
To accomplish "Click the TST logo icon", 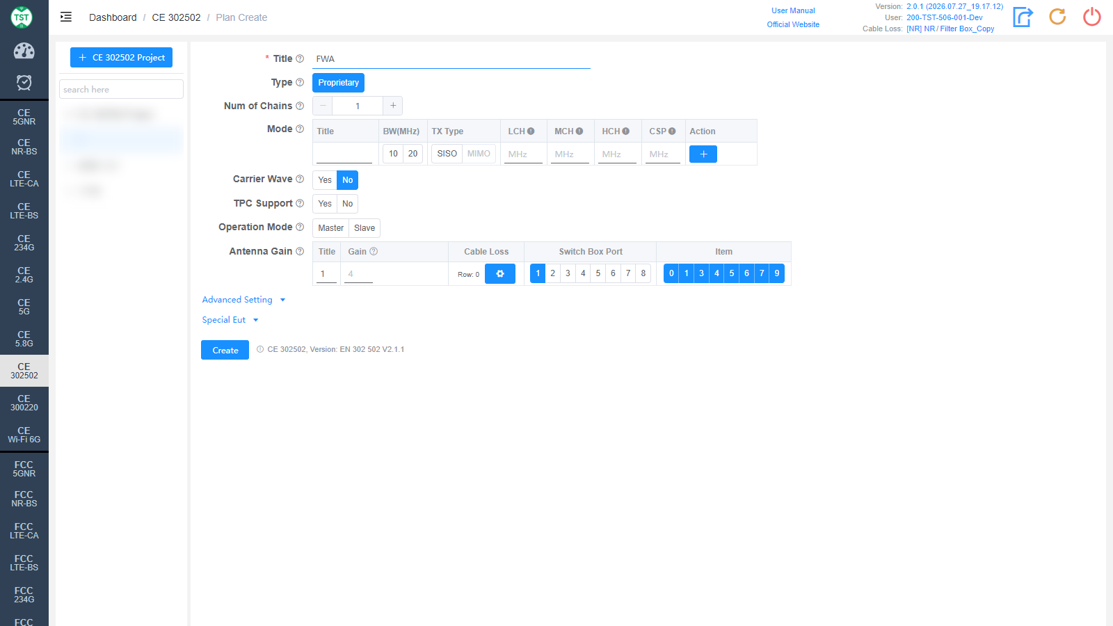I will coord(22,17).
